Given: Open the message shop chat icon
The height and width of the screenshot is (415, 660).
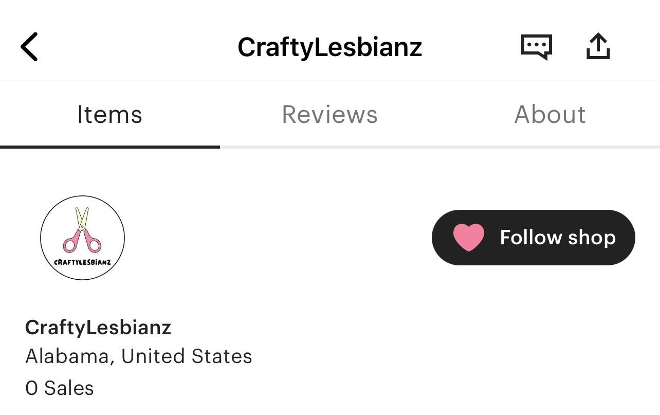Looking at the screenshot, I should (x=536, y=47).
